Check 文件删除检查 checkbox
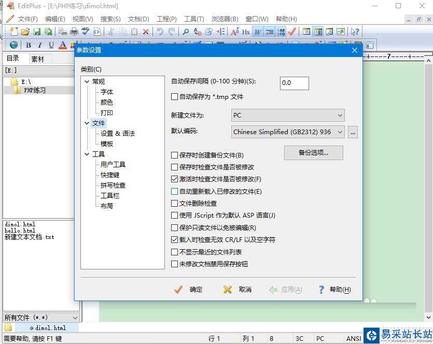This screenshot has height=344, width=433. click(x=174, y=203)
